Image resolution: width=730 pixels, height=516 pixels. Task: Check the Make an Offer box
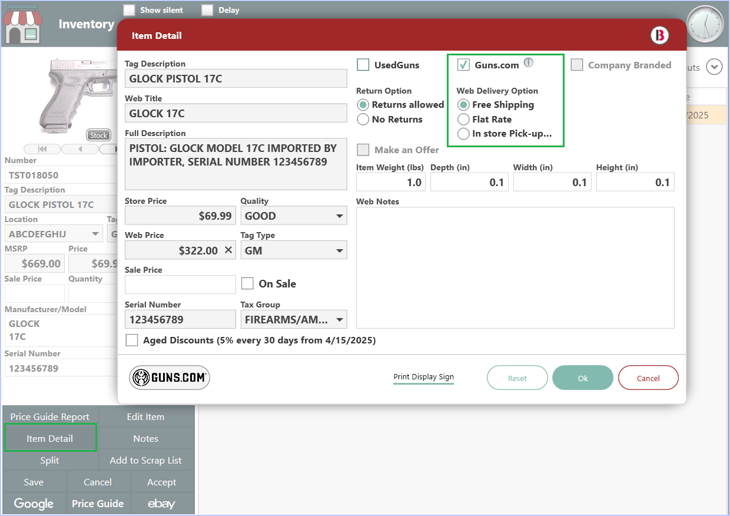click(x=363, y=150)
